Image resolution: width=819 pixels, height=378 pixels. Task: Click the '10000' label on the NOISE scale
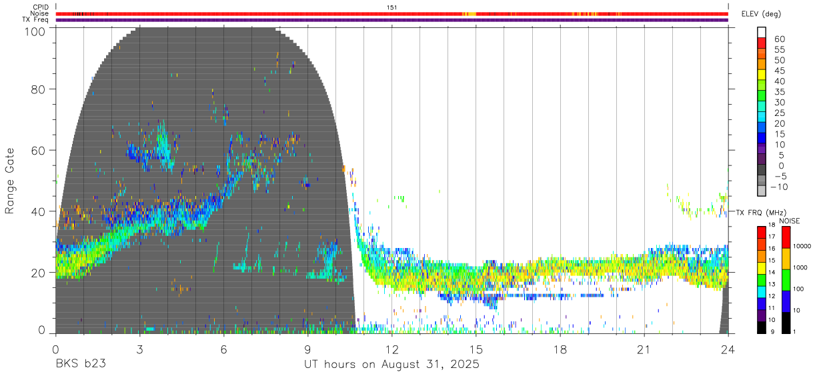click(802, 247)
